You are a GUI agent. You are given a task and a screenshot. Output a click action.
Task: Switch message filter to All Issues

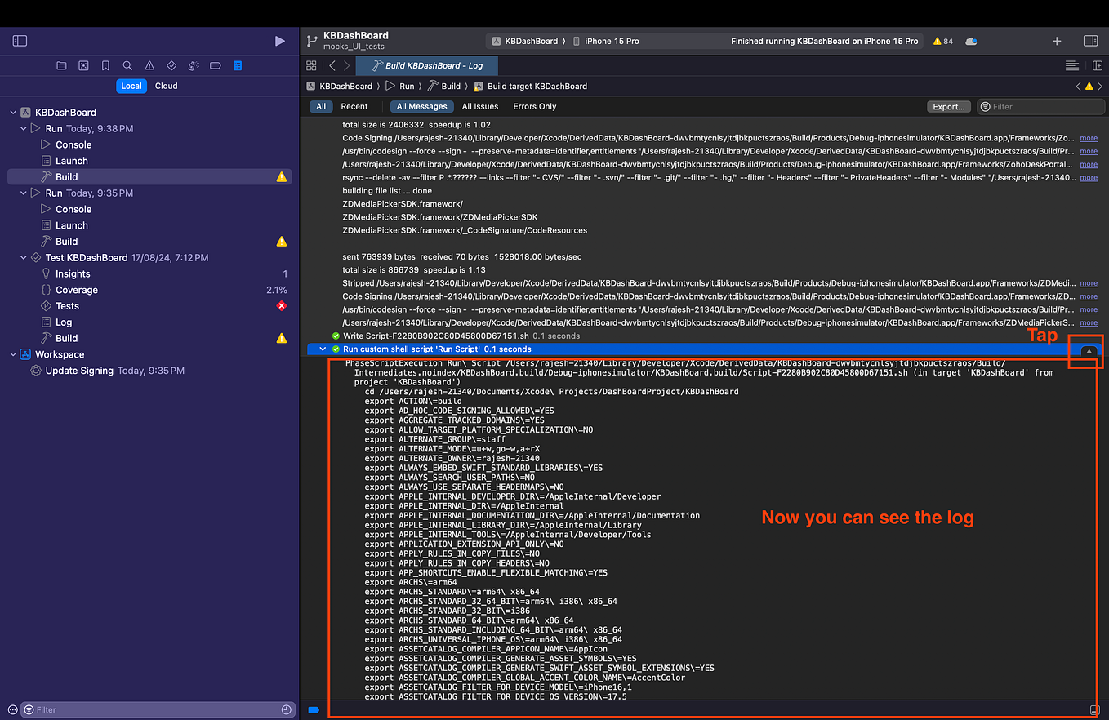479,106
